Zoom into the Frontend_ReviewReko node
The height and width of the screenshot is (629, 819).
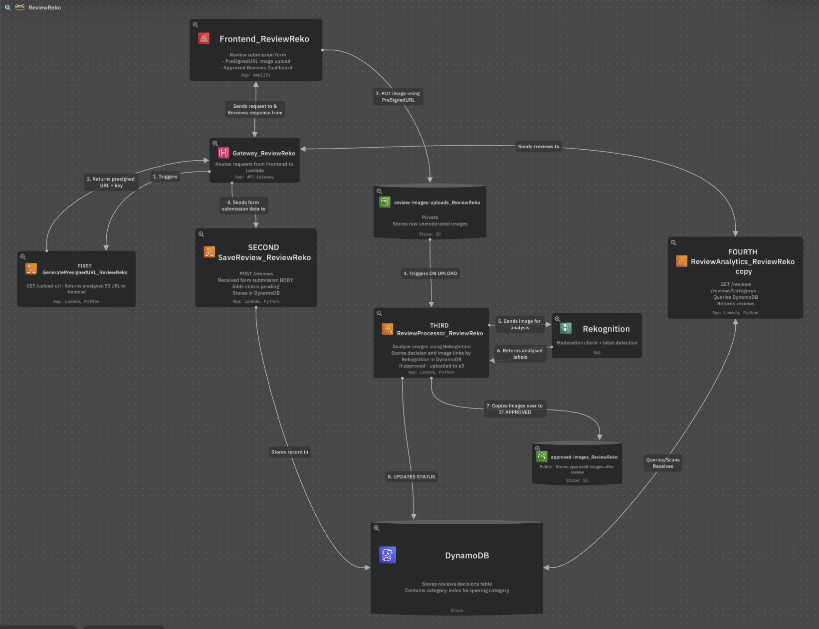tap(196, 25)
